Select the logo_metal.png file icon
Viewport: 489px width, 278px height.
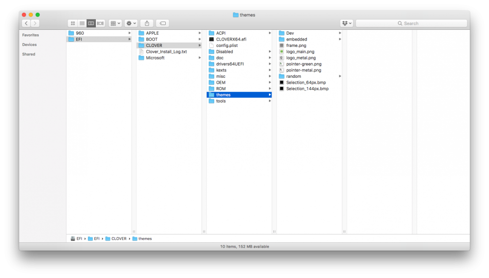pyautogui.click(x=282, y=58)
